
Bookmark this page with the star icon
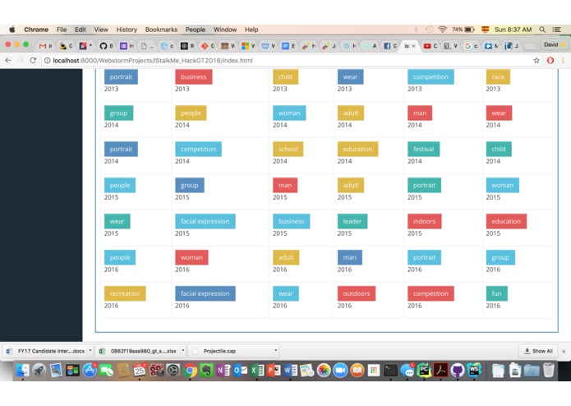pos(536,61)
